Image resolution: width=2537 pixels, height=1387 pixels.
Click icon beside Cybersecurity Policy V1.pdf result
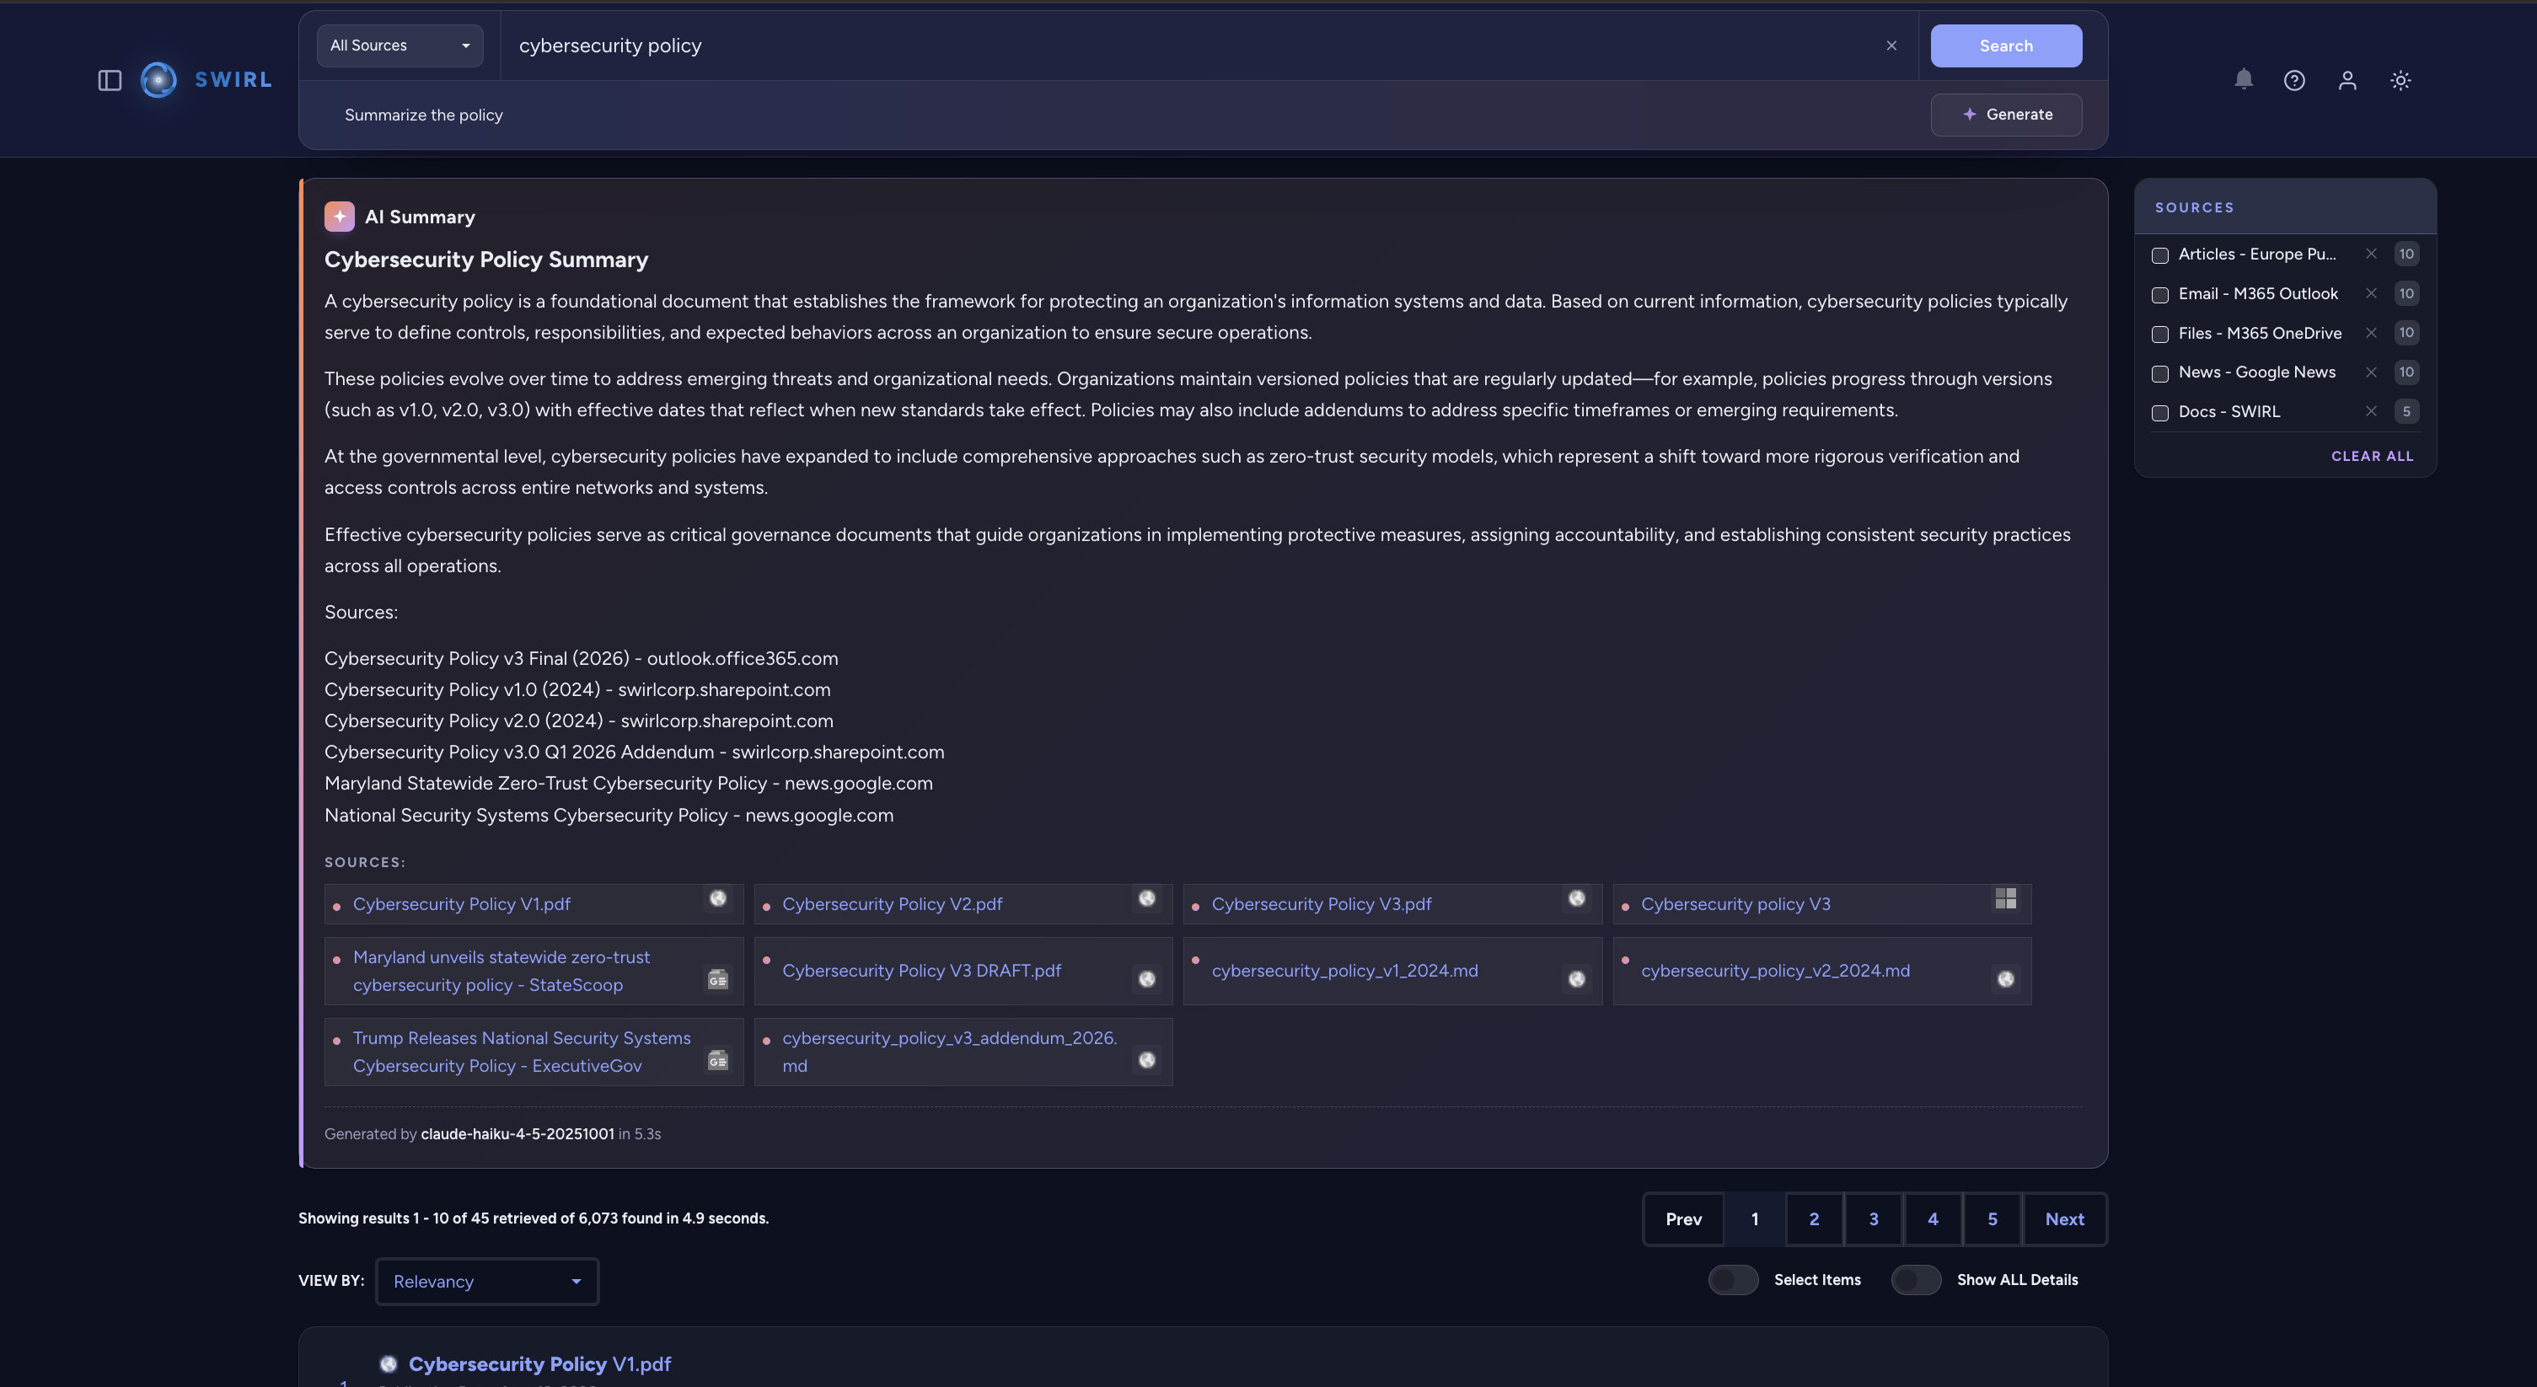click(388, 1364)
